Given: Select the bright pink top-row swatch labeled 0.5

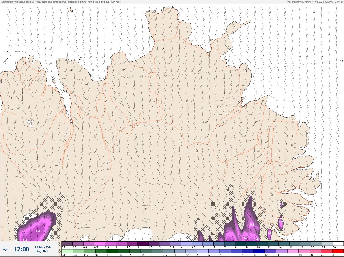Looking at the screenshot, I should [100, 244].
